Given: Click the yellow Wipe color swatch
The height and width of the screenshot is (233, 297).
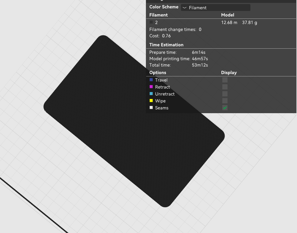Looking at the screenshot, I should [x=151, y=101].
